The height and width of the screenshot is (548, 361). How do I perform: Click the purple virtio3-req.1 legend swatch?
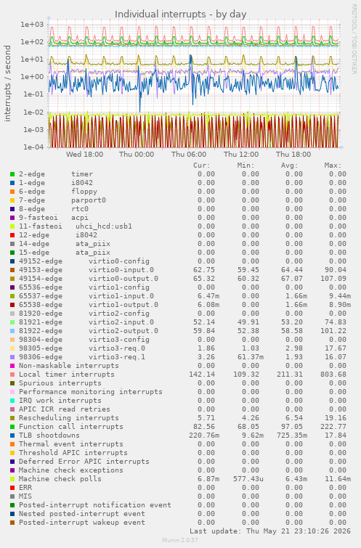(x=12, y=357)
